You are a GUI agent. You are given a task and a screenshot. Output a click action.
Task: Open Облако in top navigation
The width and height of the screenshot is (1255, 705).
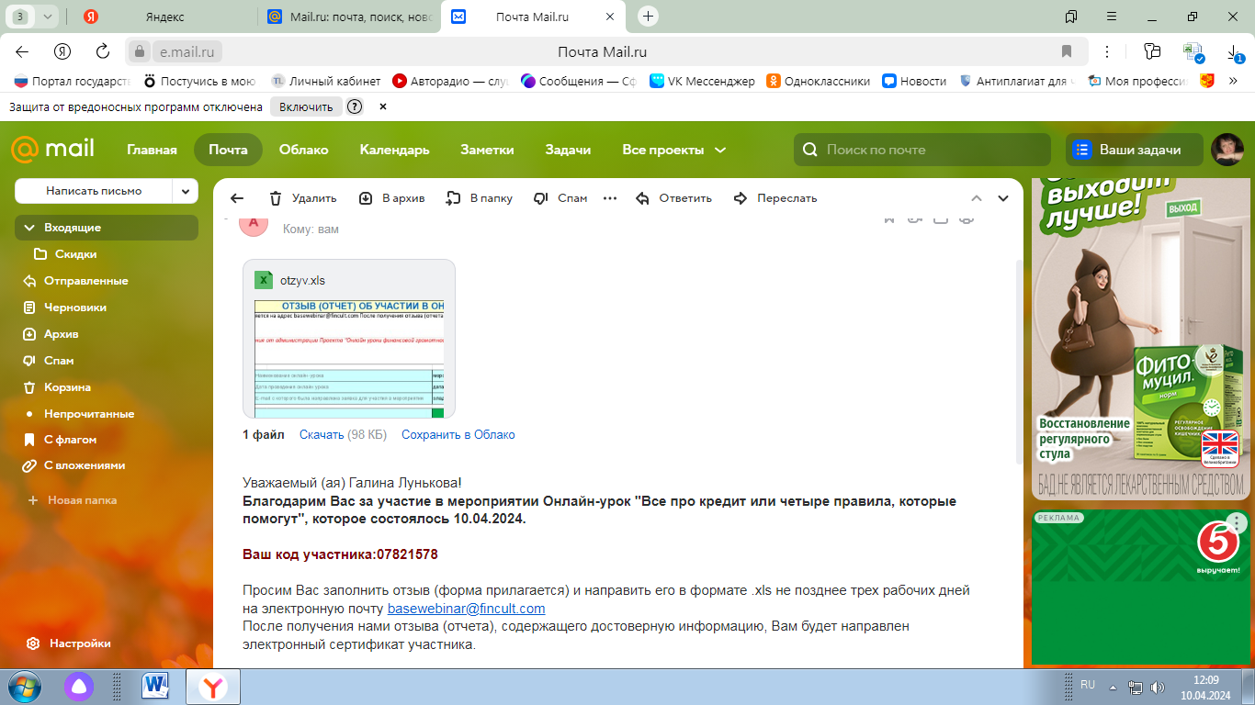304,150
